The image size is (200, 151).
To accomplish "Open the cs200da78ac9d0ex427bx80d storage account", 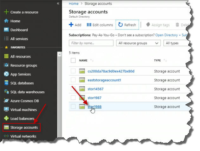I will coord(111,71).
